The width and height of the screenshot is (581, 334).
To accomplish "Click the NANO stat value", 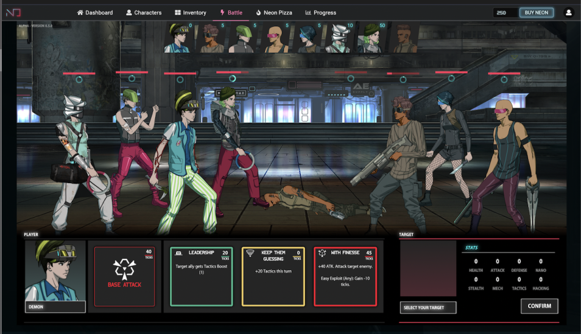I will [541, 262].
